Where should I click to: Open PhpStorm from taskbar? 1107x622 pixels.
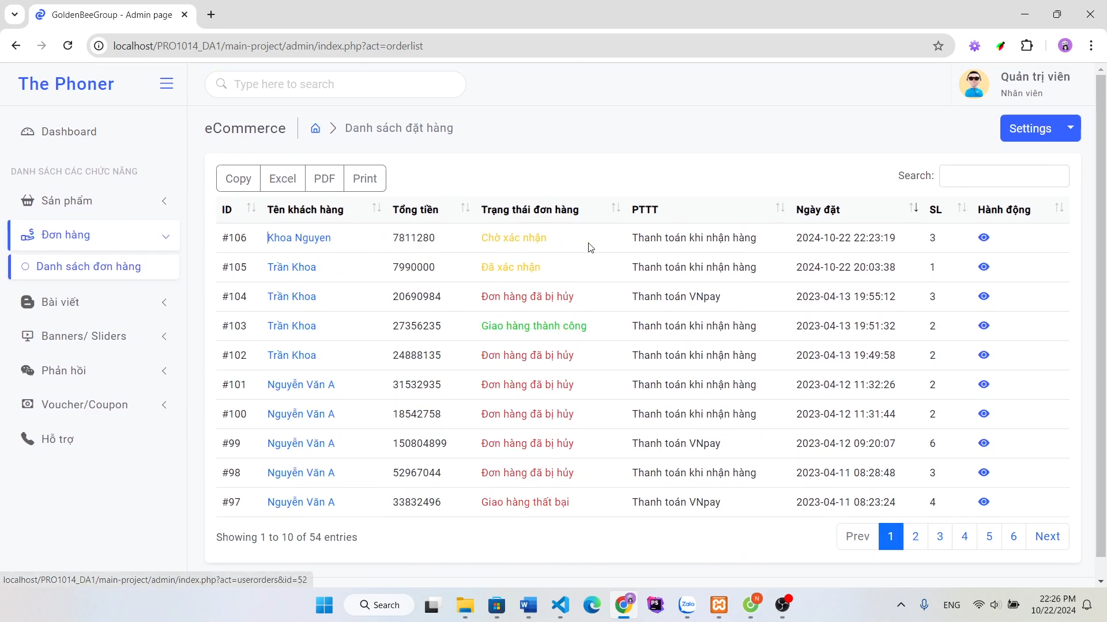[656, 605]
